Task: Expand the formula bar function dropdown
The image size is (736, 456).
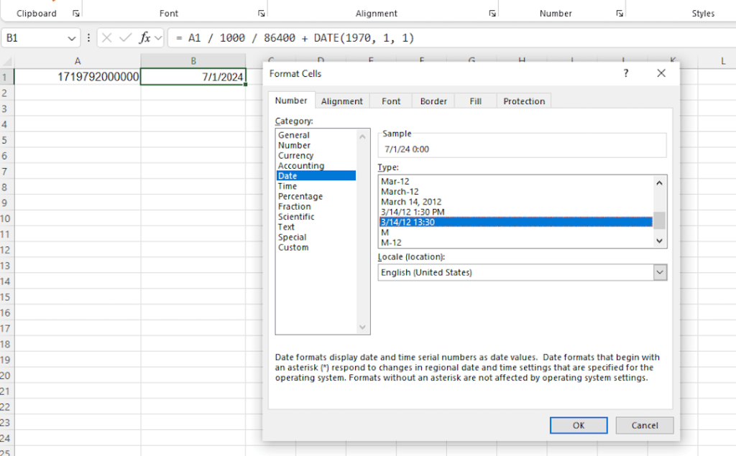Action: coord(158,38)
